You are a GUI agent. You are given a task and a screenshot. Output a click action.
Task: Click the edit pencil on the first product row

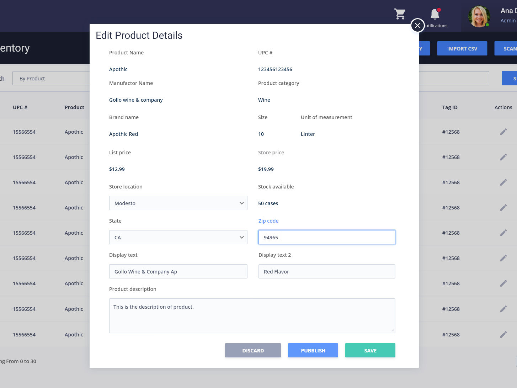click(504, 132)
